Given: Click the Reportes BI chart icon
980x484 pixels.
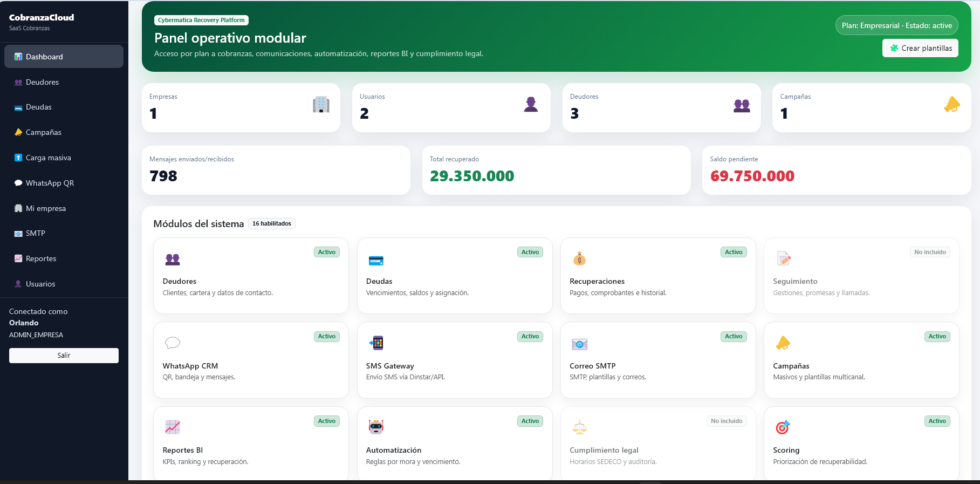Looking at the screenshot, I should coord(173,427).
